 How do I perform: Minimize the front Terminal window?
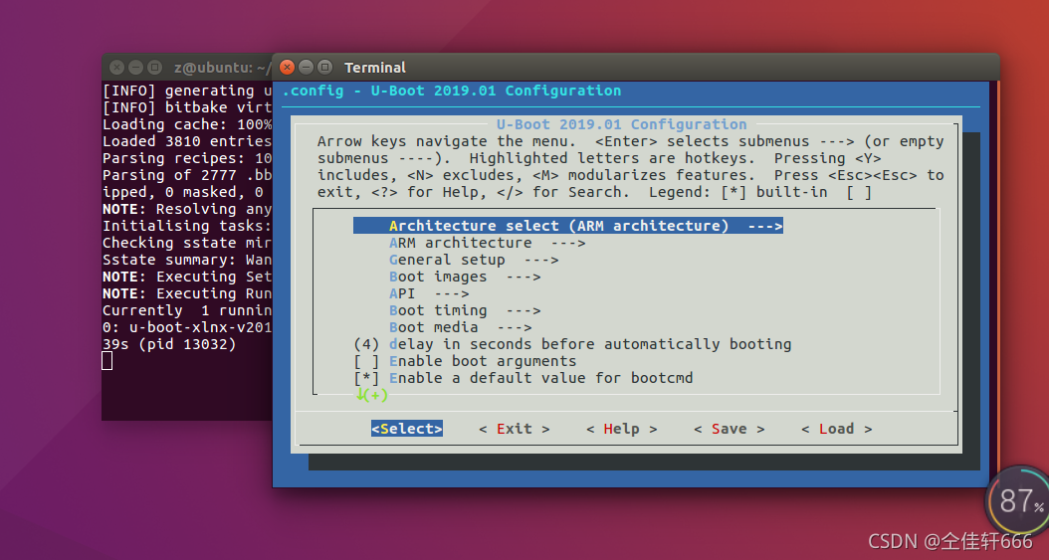click(x=306, y=67)
